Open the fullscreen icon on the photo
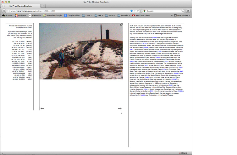237x155 pixels. coord(121,25)
